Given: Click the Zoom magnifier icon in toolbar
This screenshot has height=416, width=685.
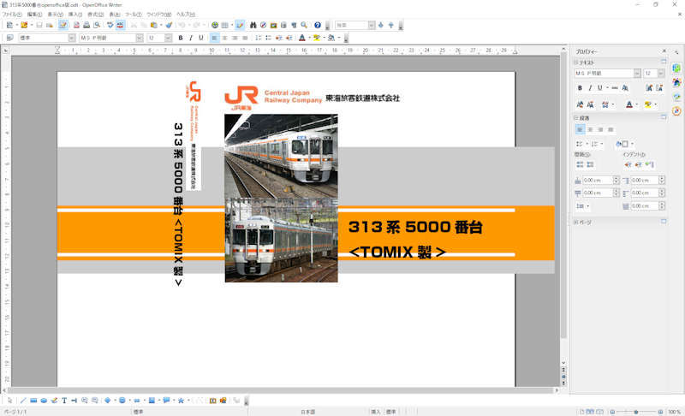Looking at the screenshot, I should [304, 26].
